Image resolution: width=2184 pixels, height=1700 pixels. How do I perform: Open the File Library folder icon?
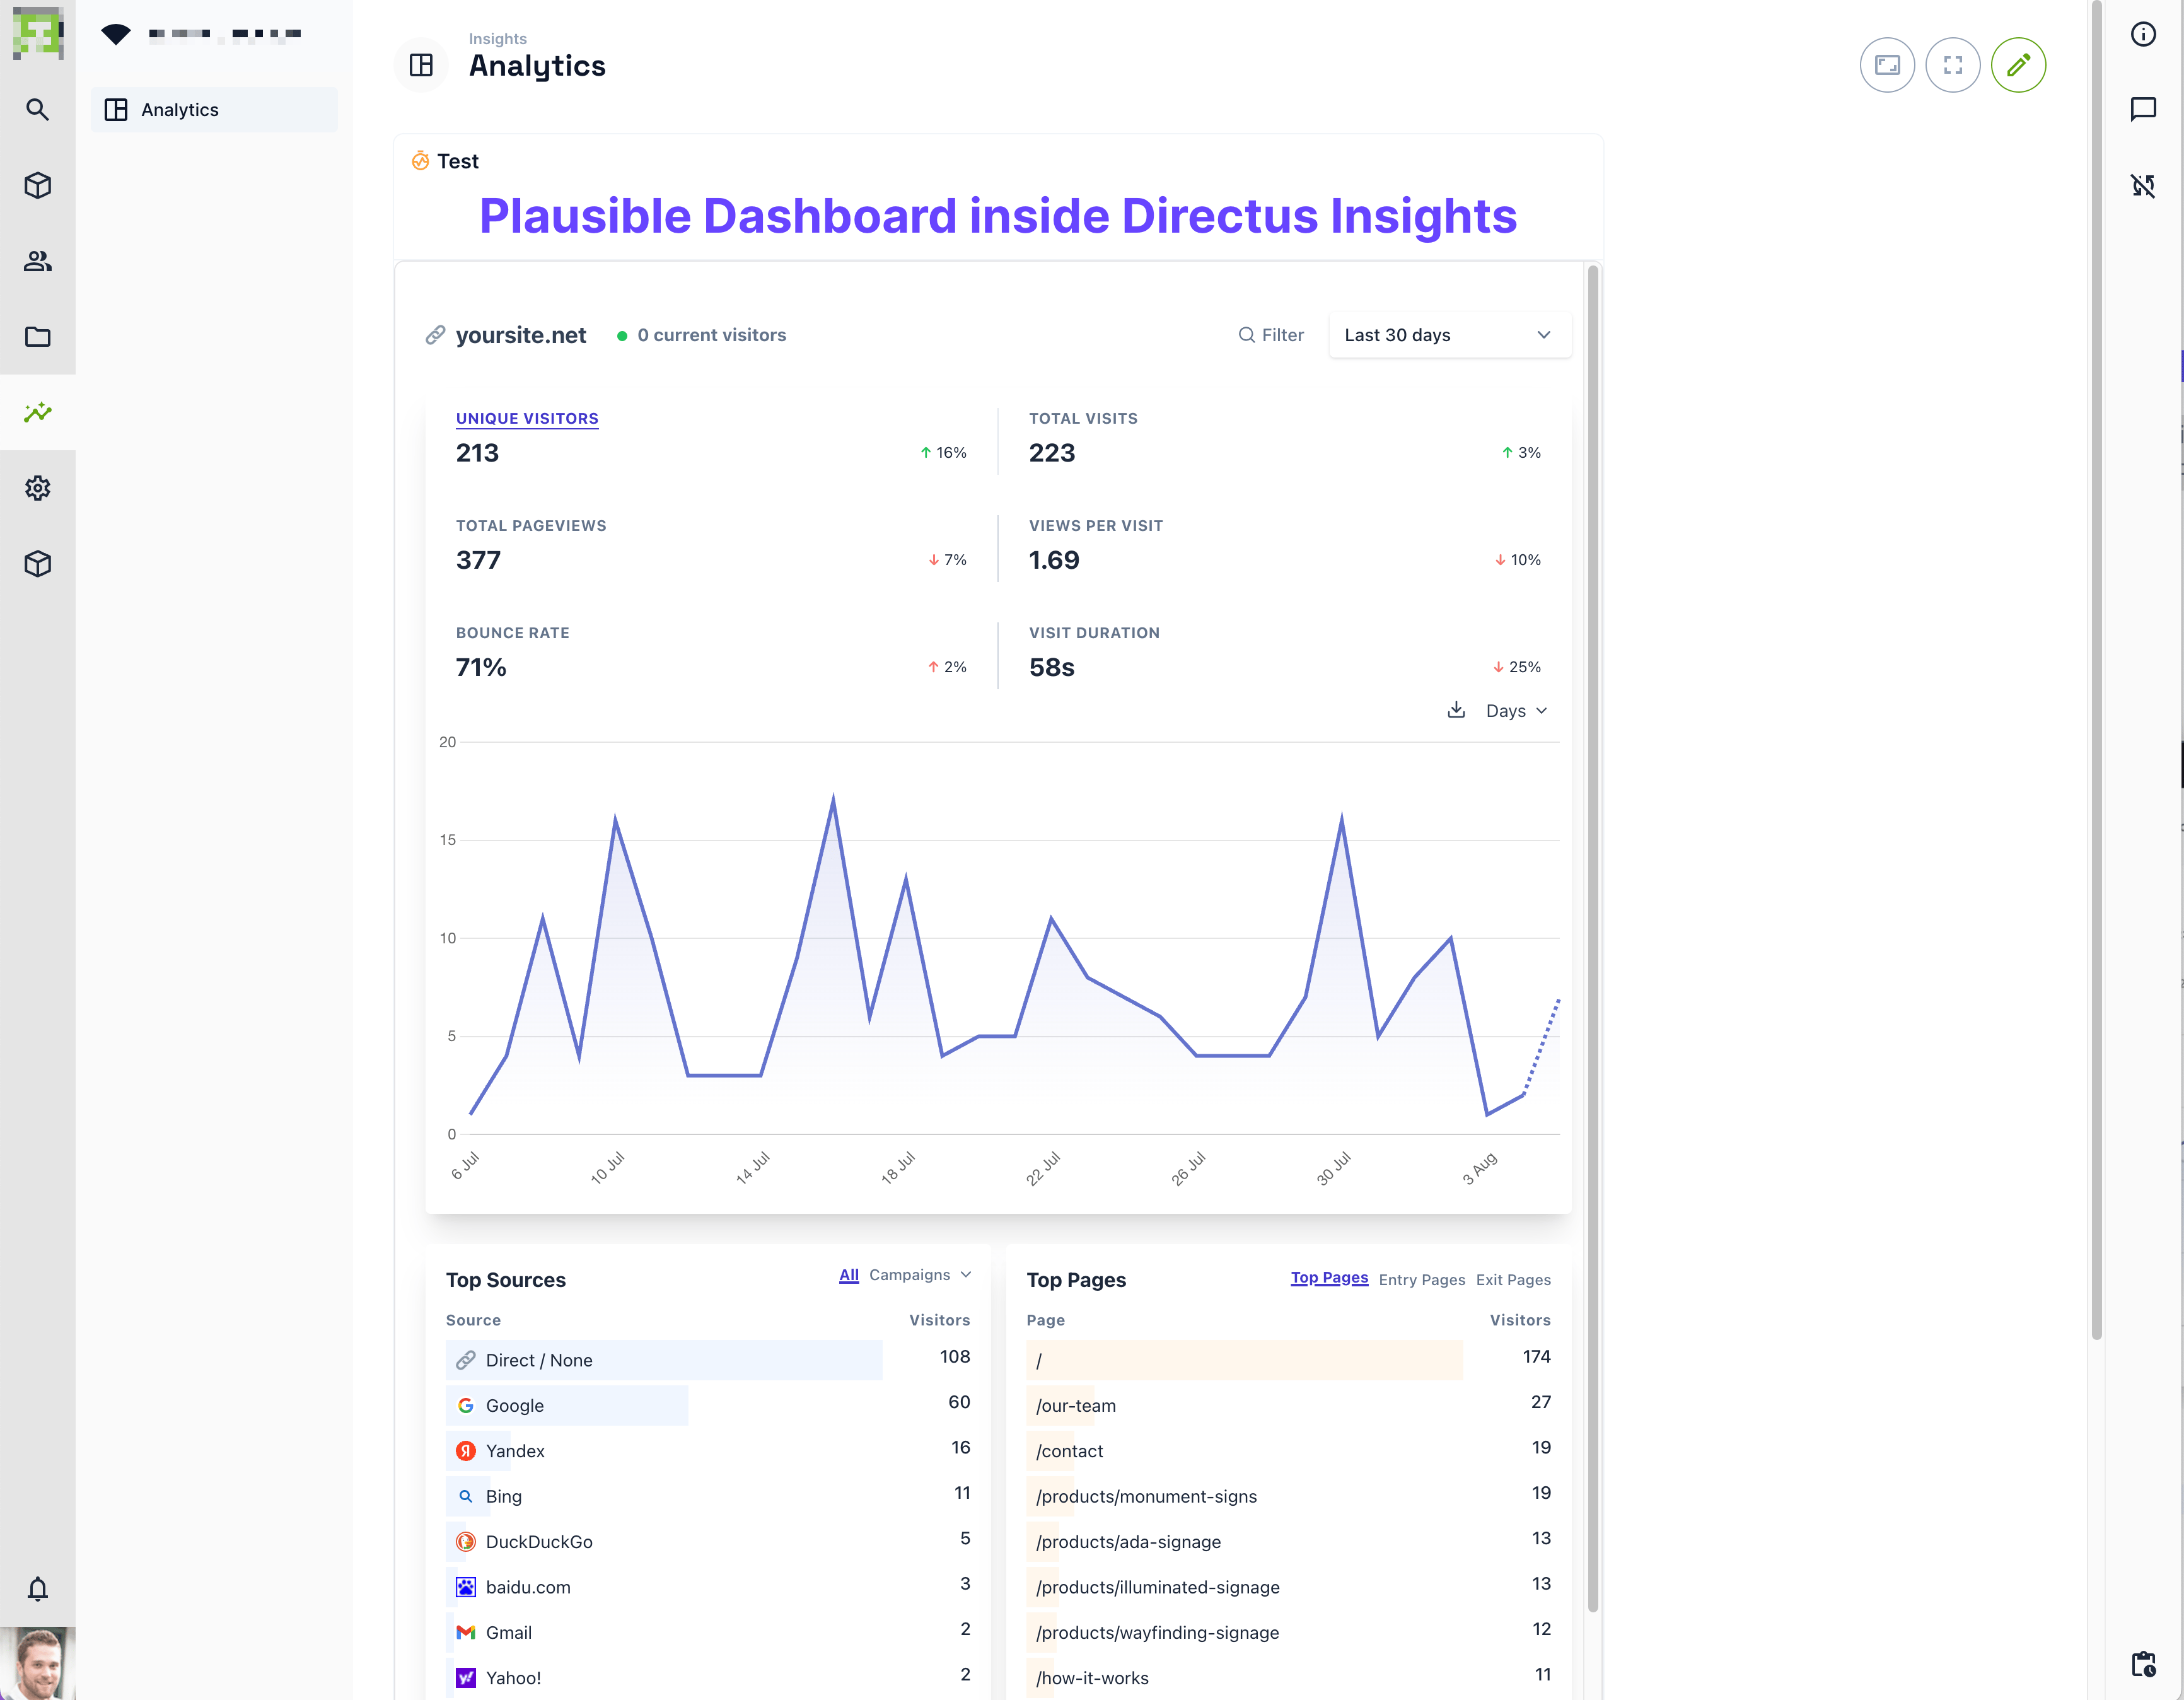(x=37, y=337)
